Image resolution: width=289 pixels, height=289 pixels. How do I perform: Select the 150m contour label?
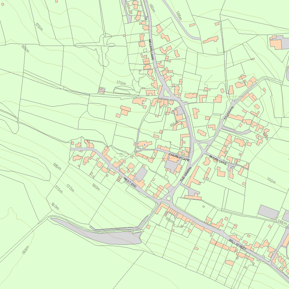[x=271, y=180]
